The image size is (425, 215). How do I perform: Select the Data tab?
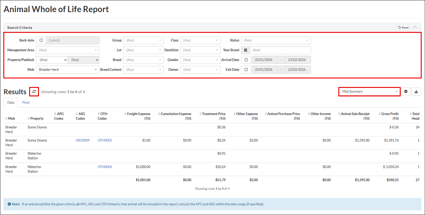pos(11,102)
